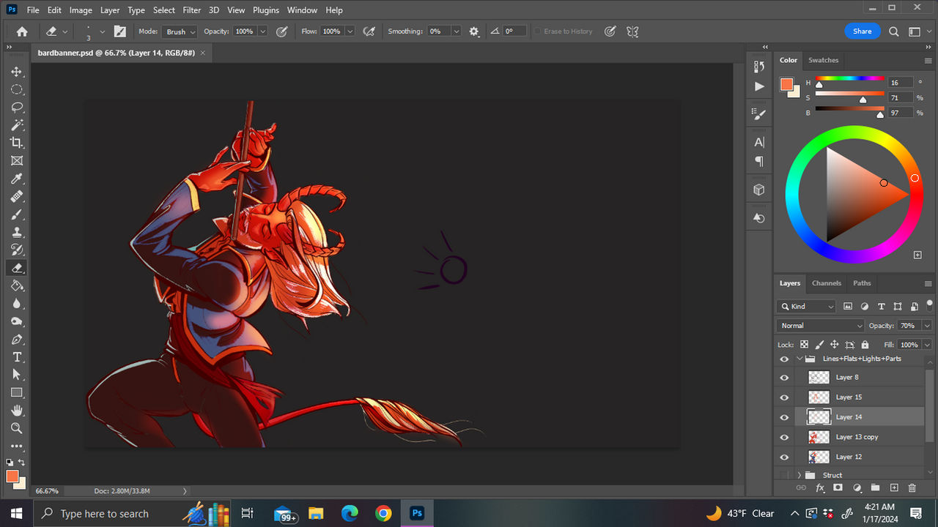Select the Clone Stamp tool
The height and width of the screenshot is (527, 938).
click(16, 232)
